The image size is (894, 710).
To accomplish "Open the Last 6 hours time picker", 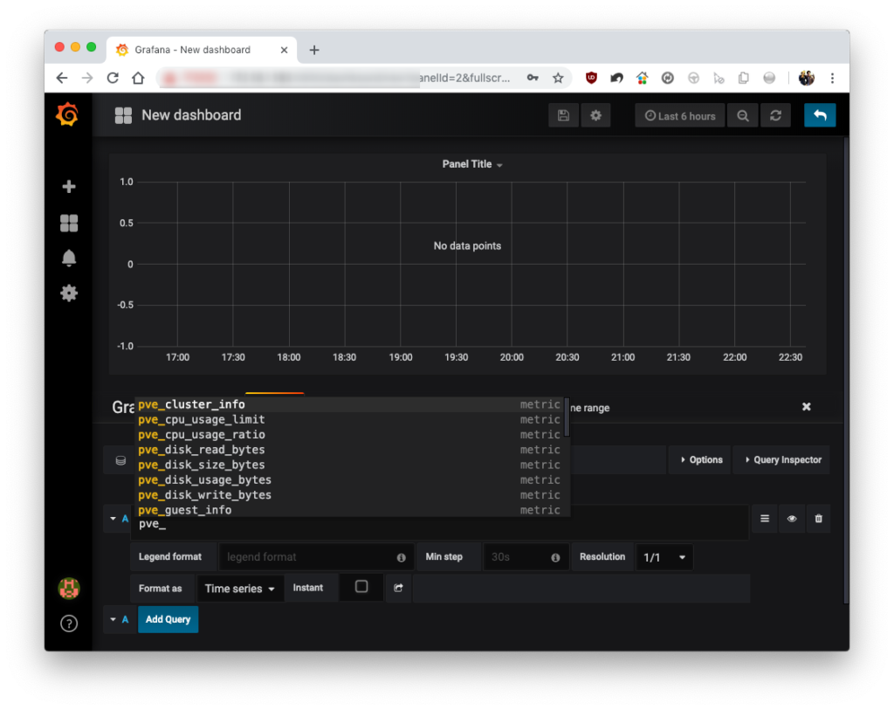I will coord(679,116).
